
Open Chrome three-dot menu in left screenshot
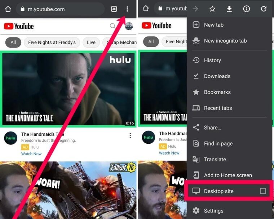[127, 9]
